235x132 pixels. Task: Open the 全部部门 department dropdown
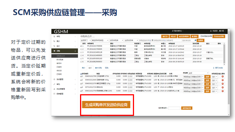(x=86, y=40)
